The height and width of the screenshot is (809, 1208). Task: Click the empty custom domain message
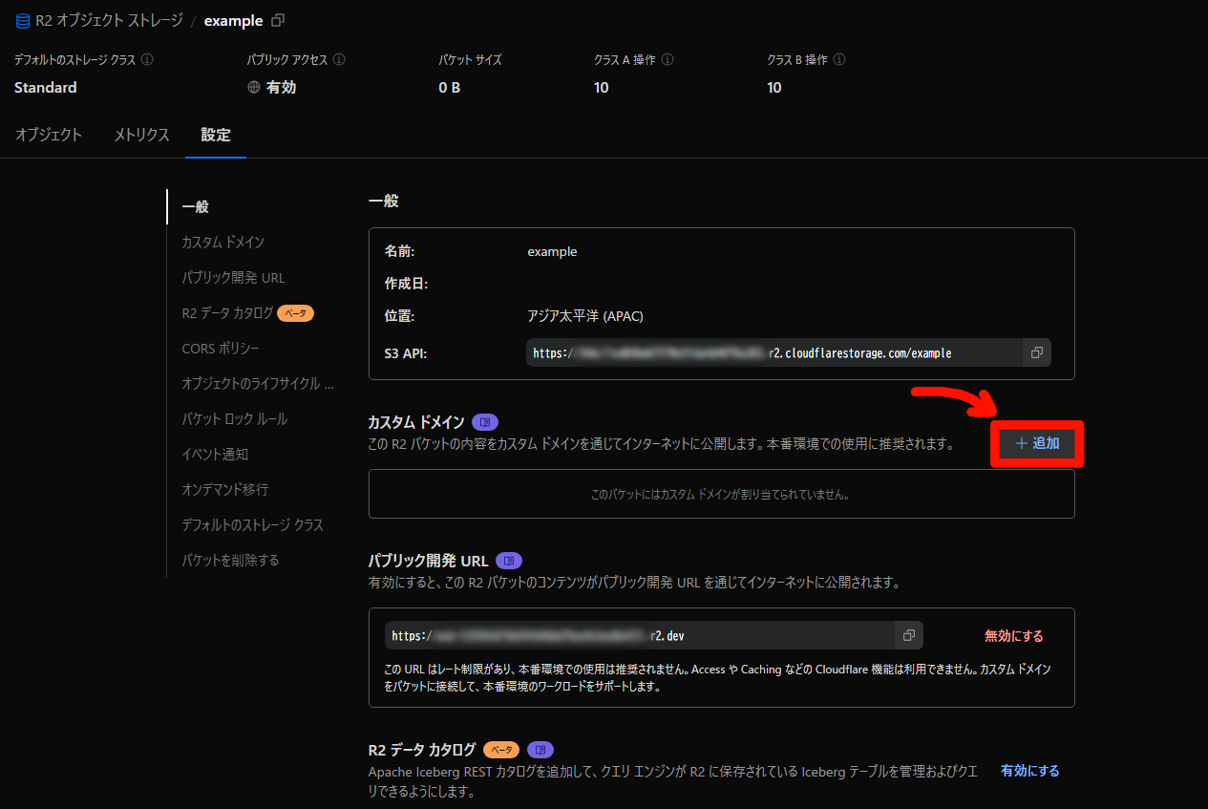(x=721, y=495)
